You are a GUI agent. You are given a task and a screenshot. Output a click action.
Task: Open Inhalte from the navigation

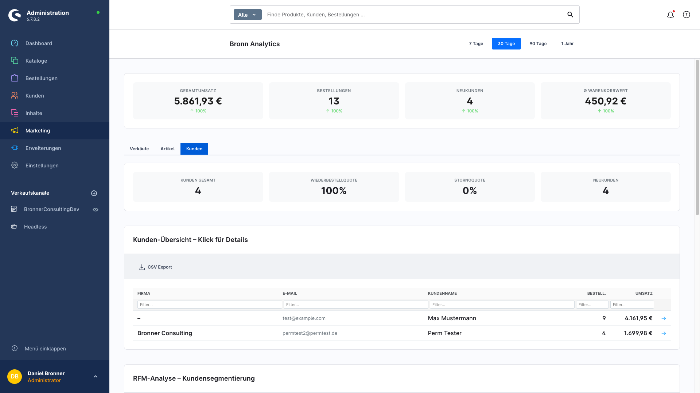33,113
